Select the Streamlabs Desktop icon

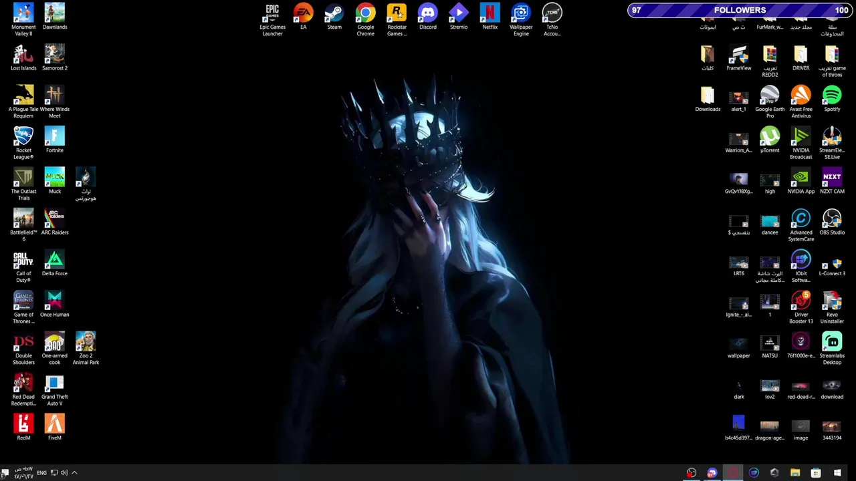coord(832,348)
